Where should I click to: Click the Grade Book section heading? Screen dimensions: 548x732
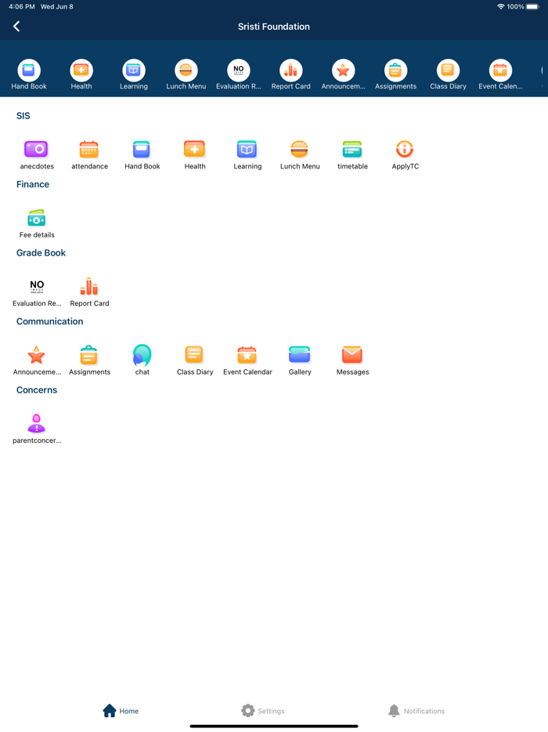[x=41, y=253]
